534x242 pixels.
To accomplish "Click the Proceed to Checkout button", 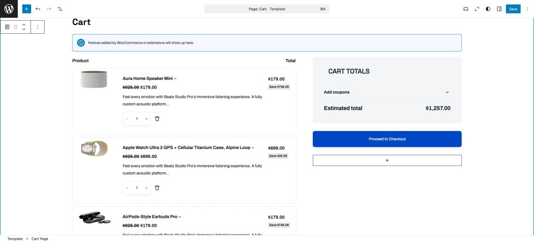I will point(387,139).
